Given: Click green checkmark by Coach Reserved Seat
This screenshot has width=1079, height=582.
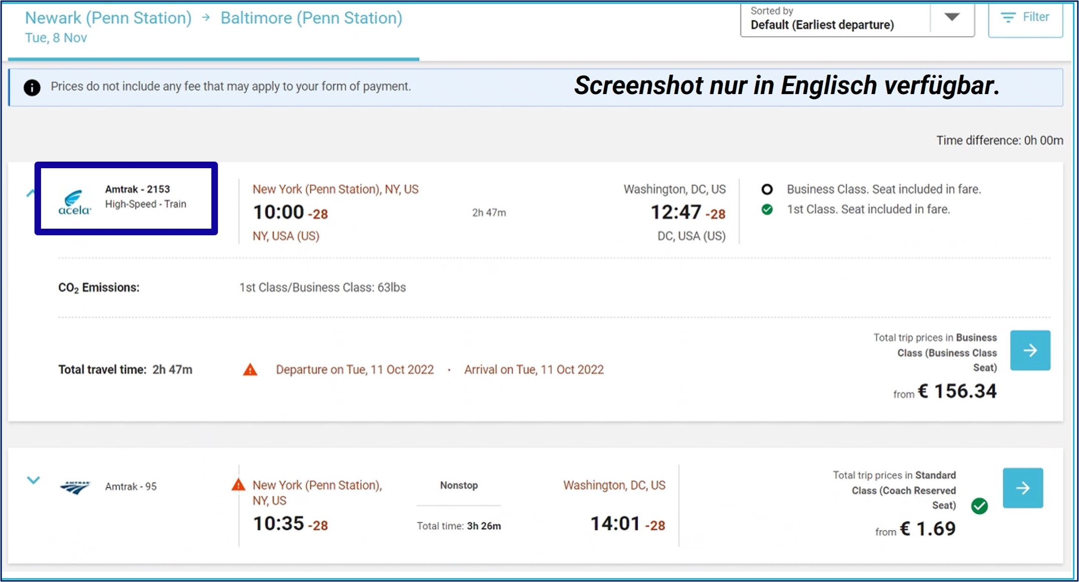Looking at the screenshot, I should tap(979, 506).
